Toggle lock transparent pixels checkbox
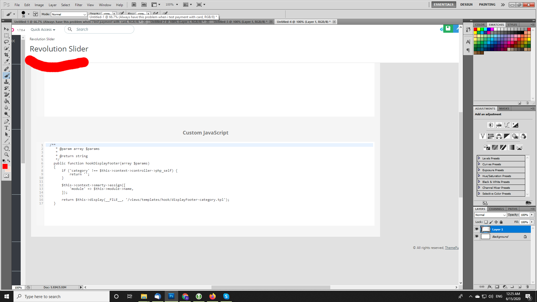537x302 pixels. (x=486, y=222)
